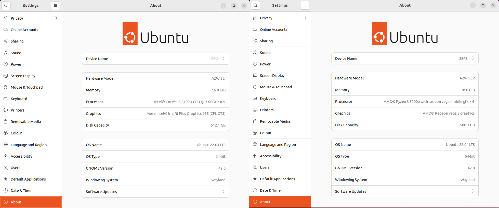The width and height of the screenshot is (499, 208).
Task: Open Device Name SER3 chevron
Action: [x=473, y=59]
